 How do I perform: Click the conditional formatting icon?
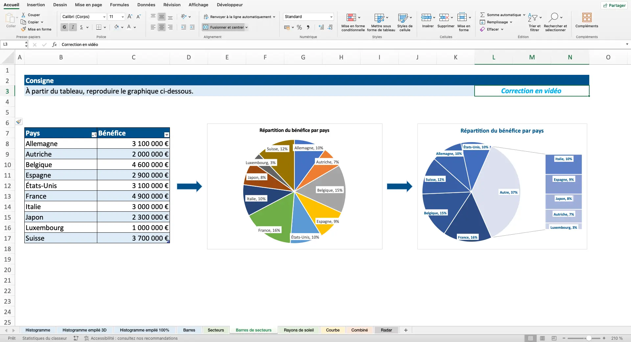tap(351, 17)
